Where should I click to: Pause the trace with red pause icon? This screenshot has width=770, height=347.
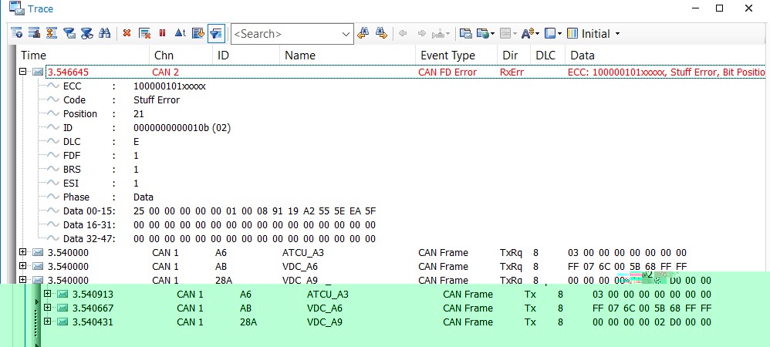coord(163,33)
